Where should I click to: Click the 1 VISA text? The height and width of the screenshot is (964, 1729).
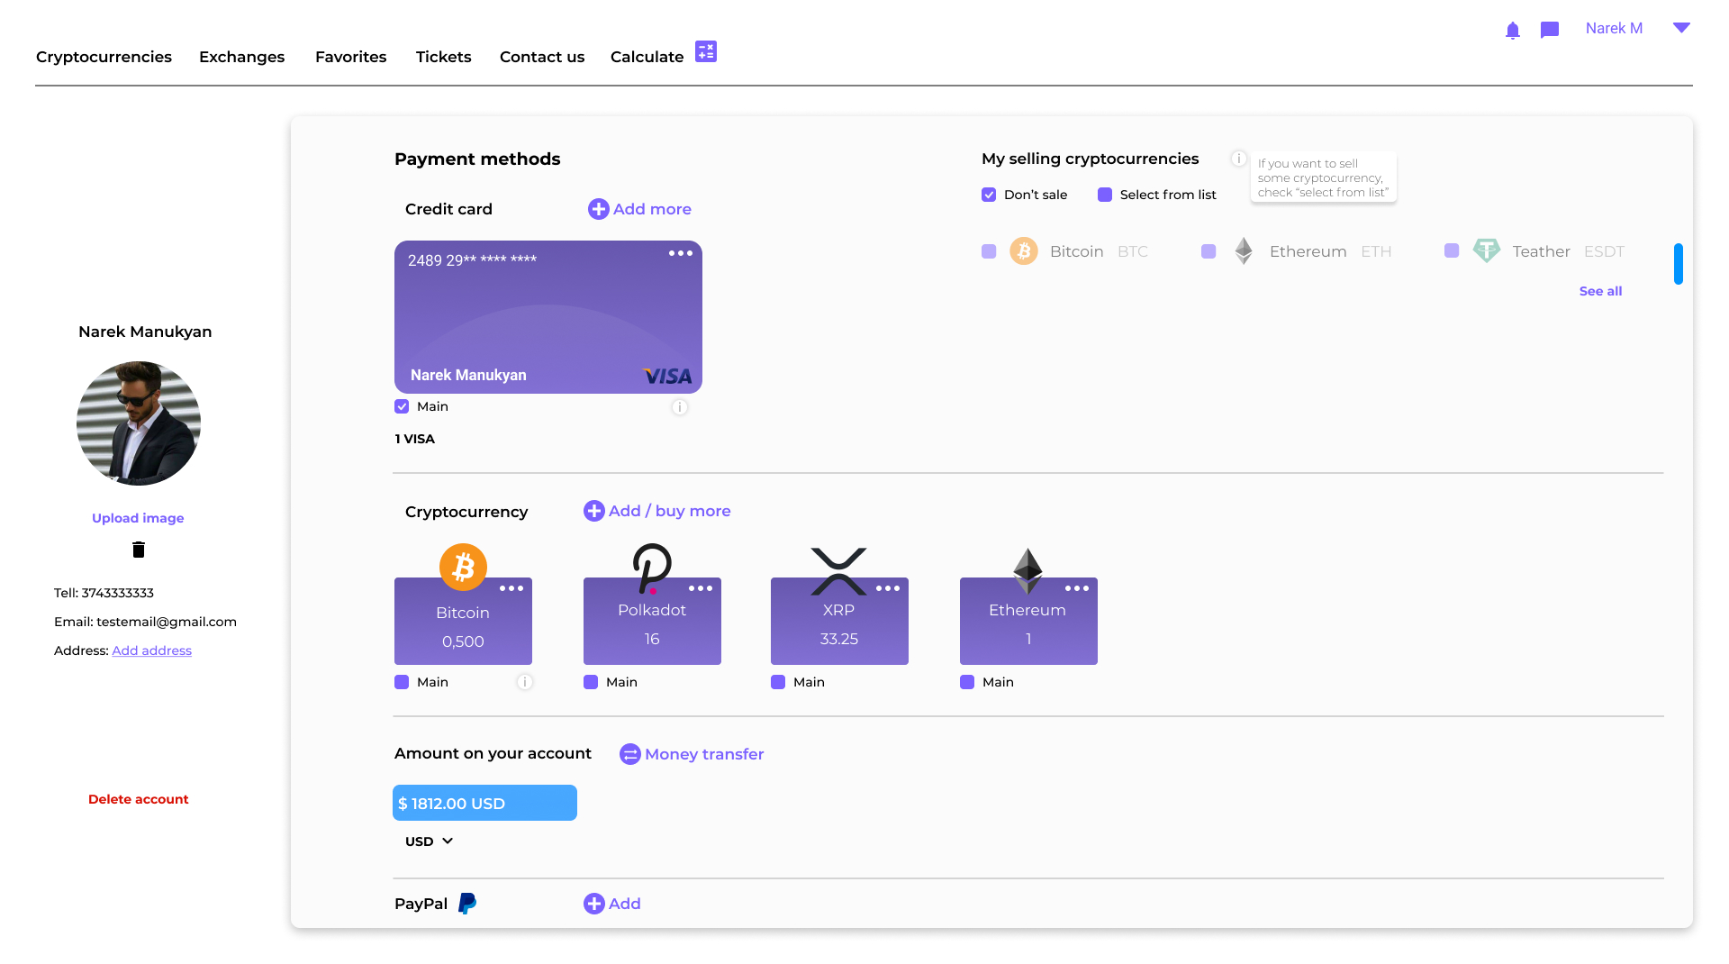pyautogui.click(x=414, y=439)
